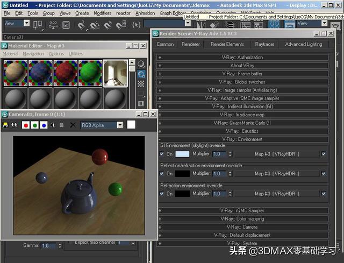Click the Use Pivot Point Center icon
344x263 pixels.
38,25
